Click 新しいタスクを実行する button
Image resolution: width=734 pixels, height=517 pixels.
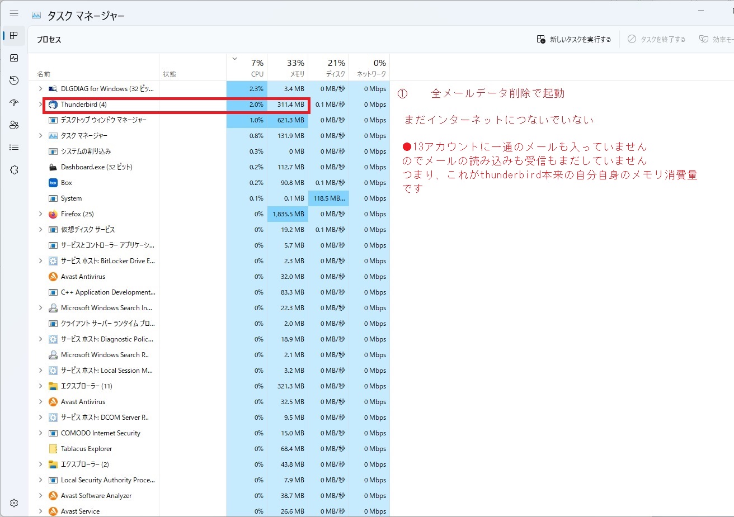(x=574, y=39)
